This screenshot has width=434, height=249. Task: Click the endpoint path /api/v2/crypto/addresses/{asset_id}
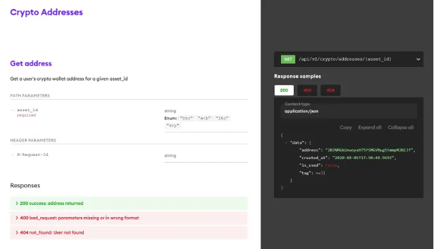345,59
